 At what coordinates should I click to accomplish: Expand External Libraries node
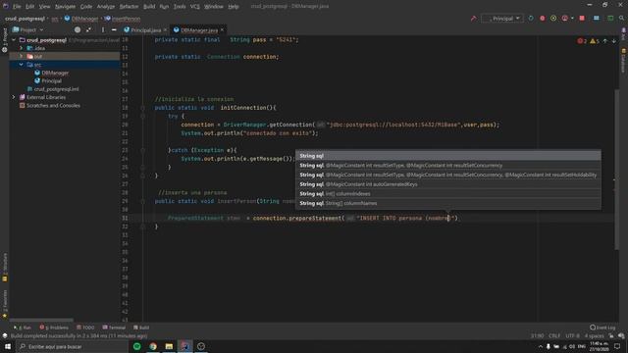(14, 97)
